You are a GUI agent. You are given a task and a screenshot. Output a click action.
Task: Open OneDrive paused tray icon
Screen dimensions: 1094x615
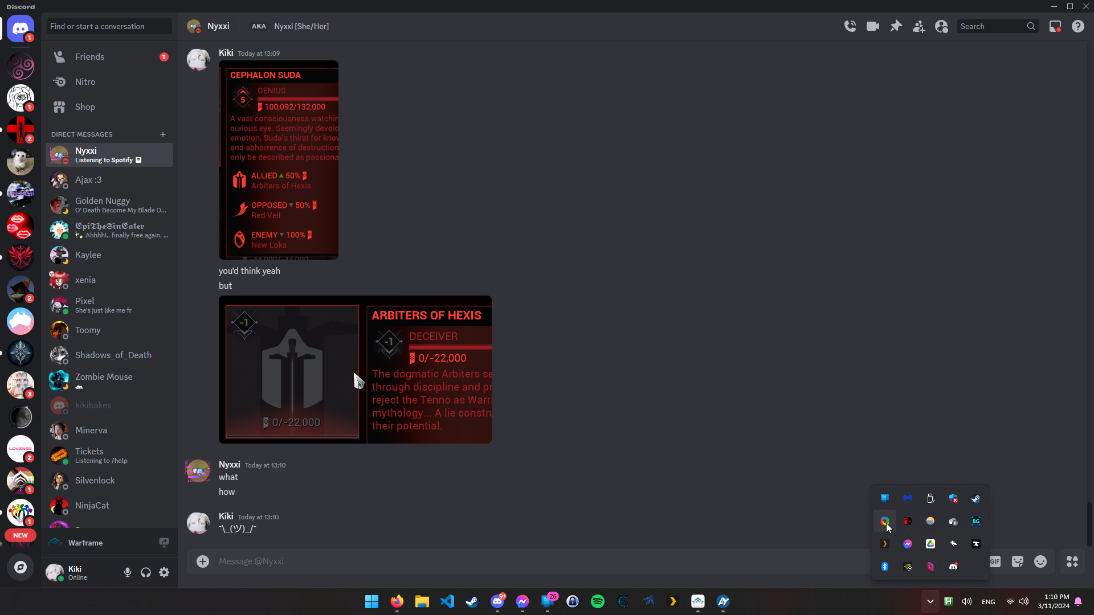point(953,521)
